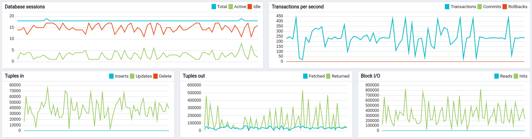Viewport: 532px width, 139px height.
Task: Select the Database sessions chart title
Action: click(x=25, y=7)
